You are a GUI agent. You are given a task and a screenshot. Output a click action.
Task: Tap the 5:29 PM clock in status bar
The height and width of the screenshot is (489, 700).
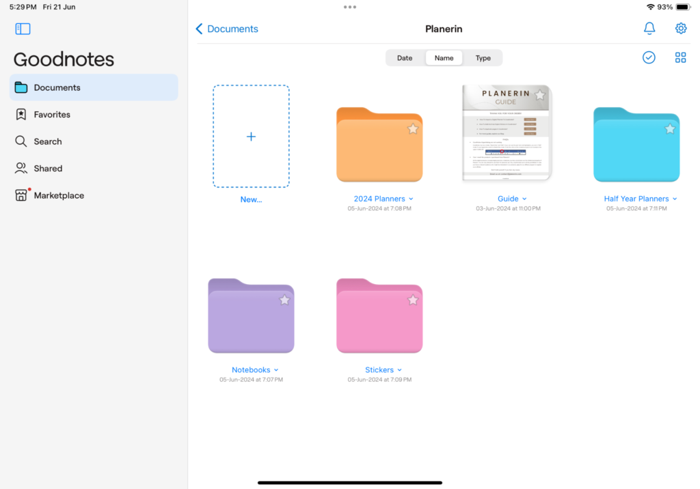click(x=23, y=7)
